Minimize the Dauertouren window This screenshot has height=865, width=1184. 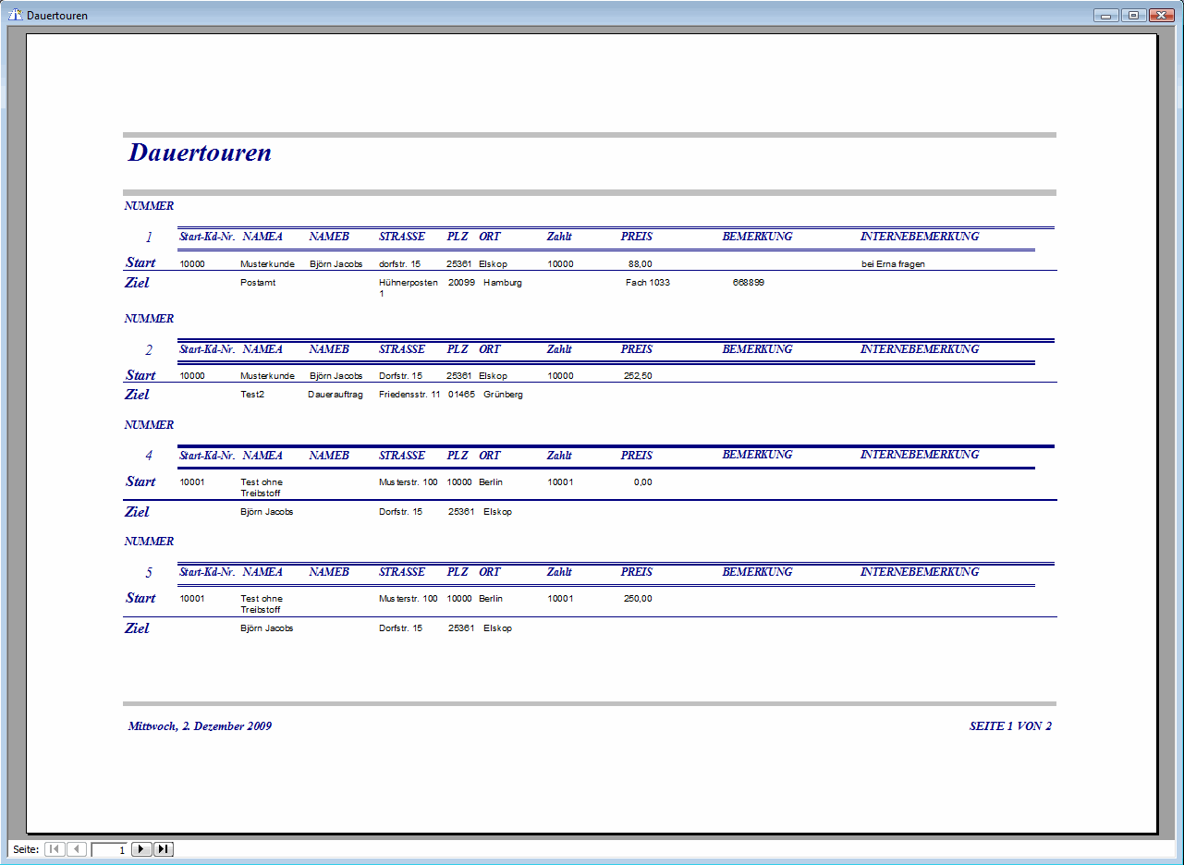pos(1105,15)
